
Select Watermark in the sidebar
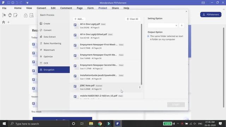click(x=54, y=50)
